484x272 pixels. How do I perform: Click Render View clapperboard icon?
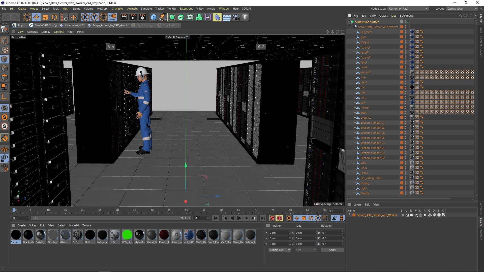click(124, 17)
